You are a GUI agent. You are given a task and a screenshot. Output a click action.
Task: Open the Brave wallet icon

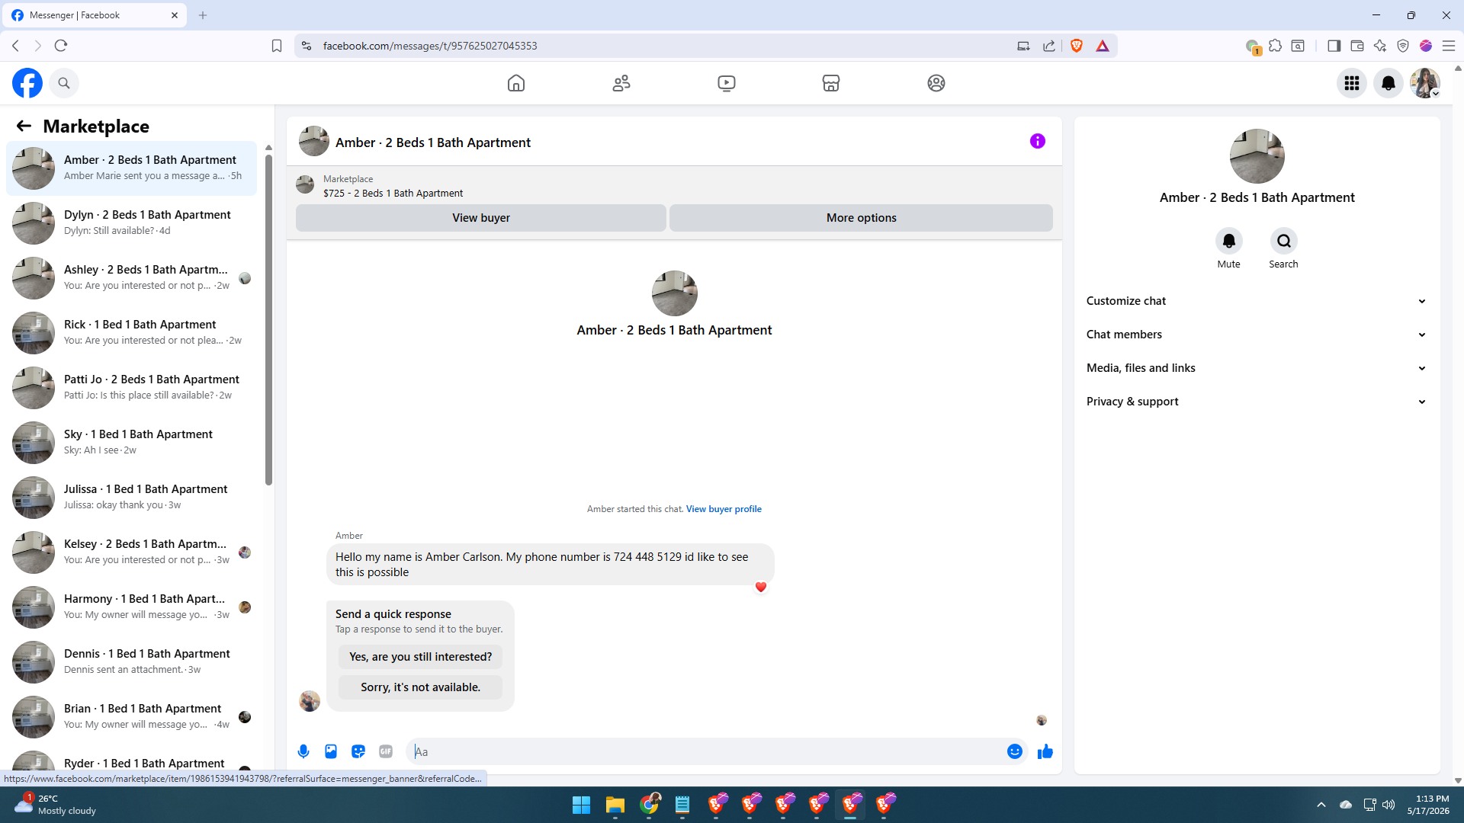pyautogui.click(x=1357, y=46)
